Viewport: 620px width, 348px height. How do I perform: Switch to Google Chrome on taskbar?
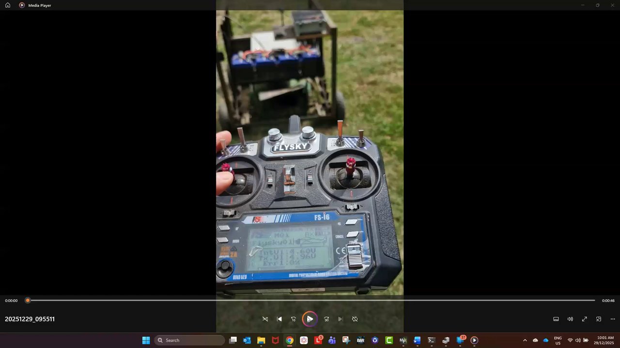[289, 340]
